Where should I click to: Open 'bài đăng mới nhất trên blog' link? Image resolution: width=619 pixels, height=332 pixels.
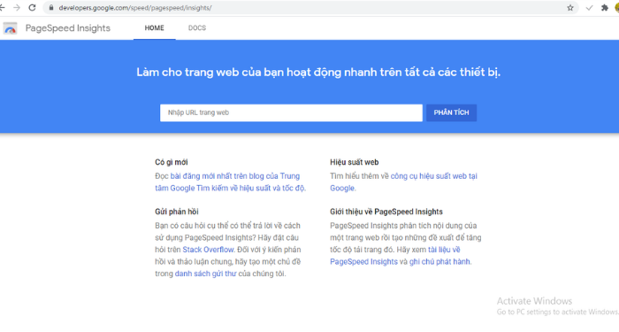(x=231, y=181)
